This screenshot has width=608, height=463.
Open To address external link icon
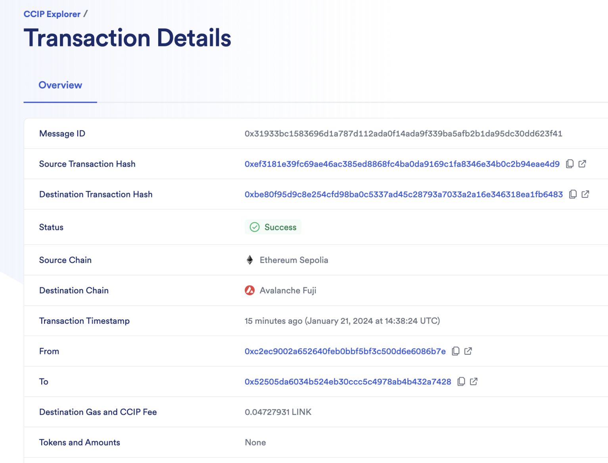(x=474, y=382)
